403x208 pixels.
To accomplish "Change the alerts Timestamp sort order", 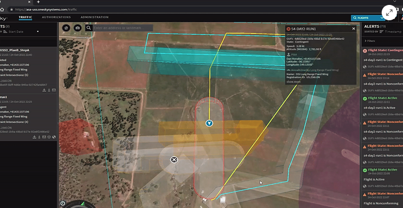I will (x=393, y=32).
